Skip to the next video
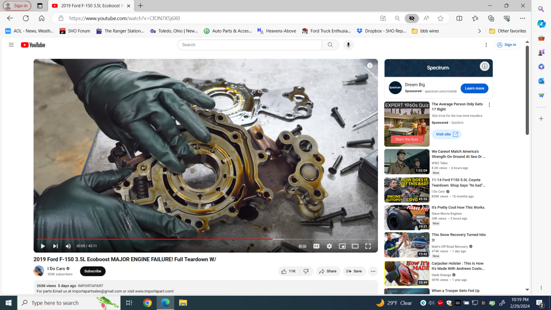 pos(56,246)
